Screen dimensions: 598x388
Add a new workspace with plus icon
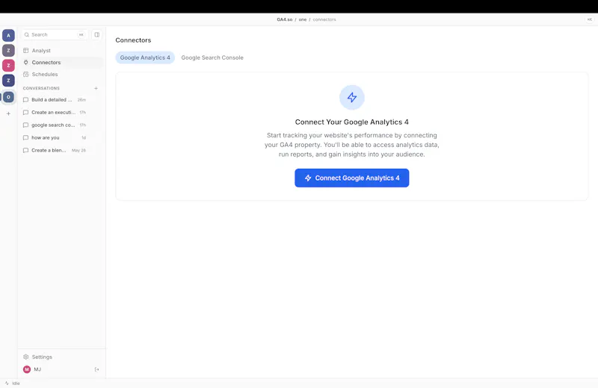(x=8, y=113)
